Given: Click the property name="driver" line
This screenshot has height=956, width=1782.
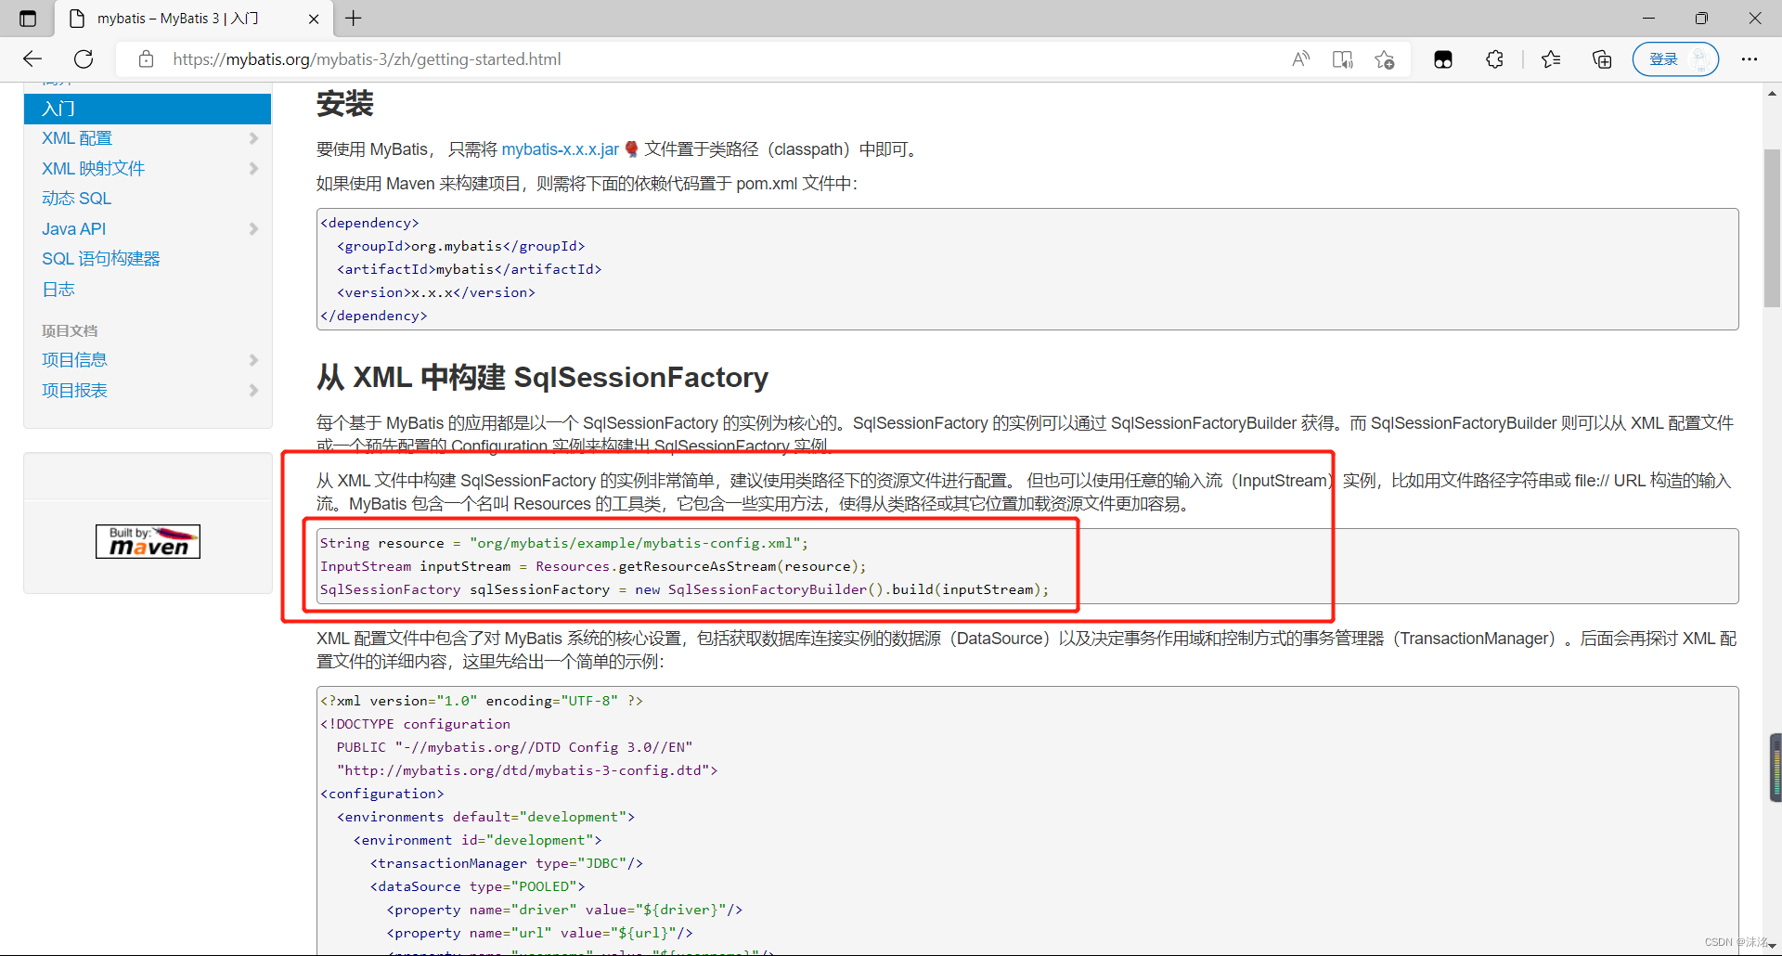Looking at the screenshot, I should 564,910.
